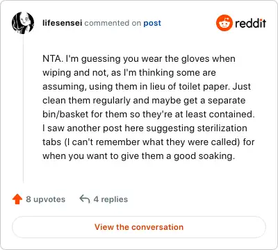Click the Reddit Snoo logo icon
The width and height of the screenshot is (278, 250).
coord(224,23)
